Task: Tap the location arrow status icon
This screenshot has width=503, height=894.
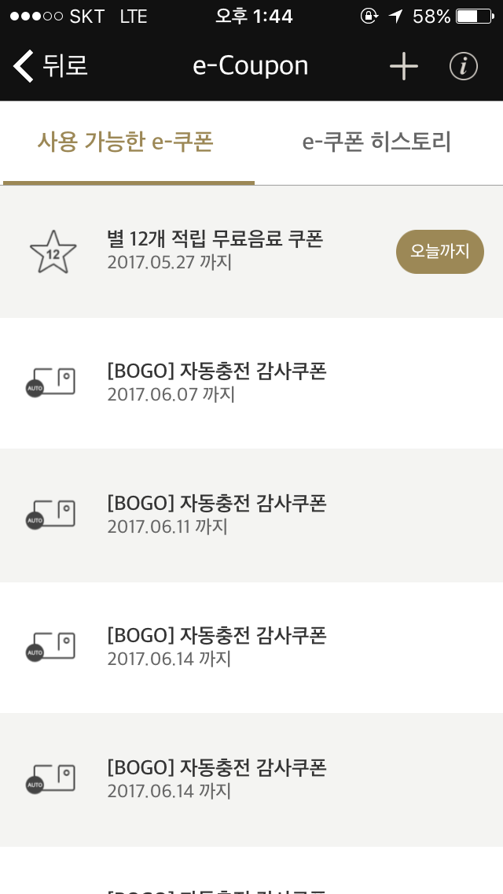Action: click(395, 17)
